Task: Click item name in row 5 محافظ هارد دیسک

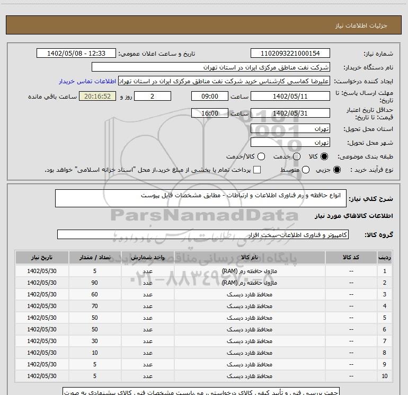Action: [x=249, y=318]
